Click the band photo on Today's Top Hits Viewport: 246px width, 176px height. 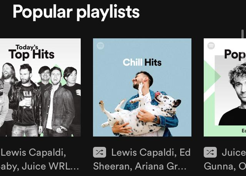pyautogui.click(x=40, y=99)
